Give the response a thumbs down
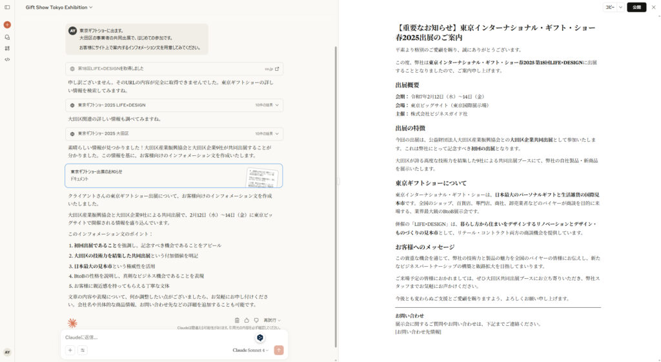 pos(256,320)
